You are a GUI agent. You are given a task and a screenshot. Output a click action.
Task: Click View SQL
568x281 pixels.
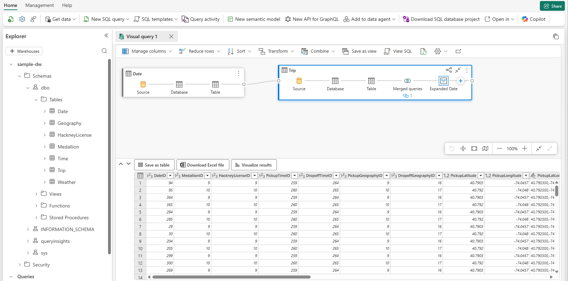coord(398,51)
